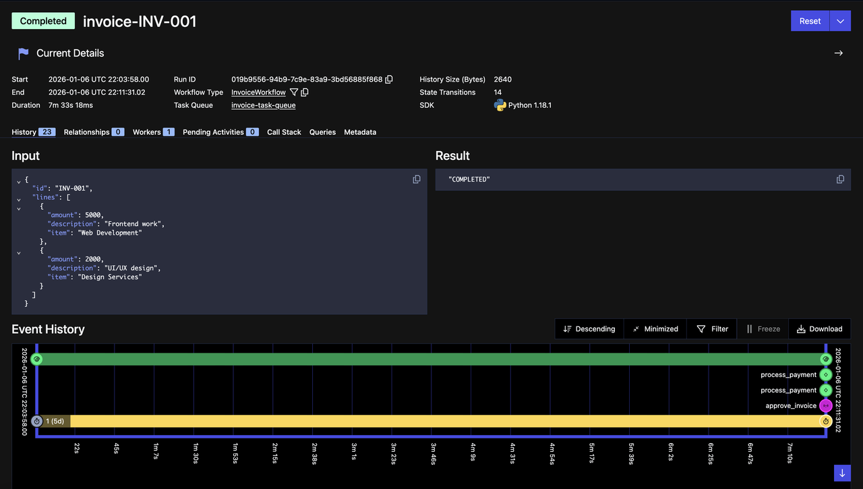Open the Pending Activities tab
Screen dimensions: 863x489
coord(214,132)
